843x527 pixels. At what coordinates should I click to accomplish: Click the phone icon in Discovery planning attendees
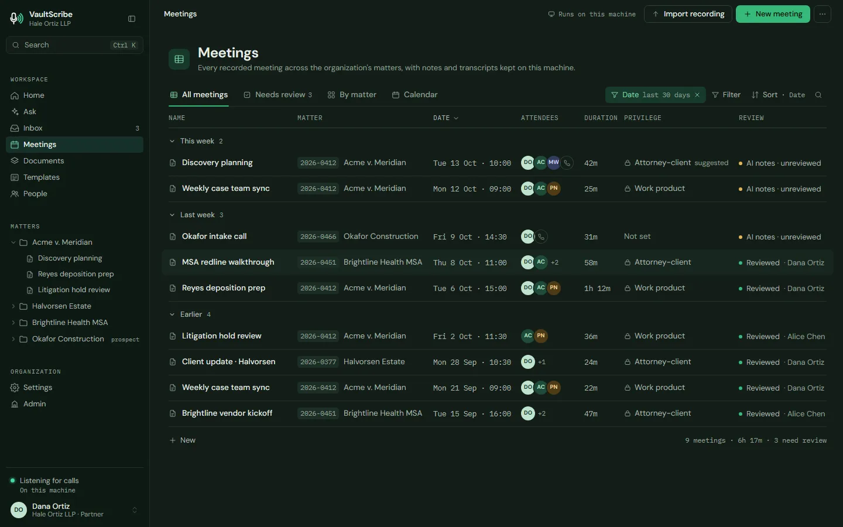tap(567, 163)
